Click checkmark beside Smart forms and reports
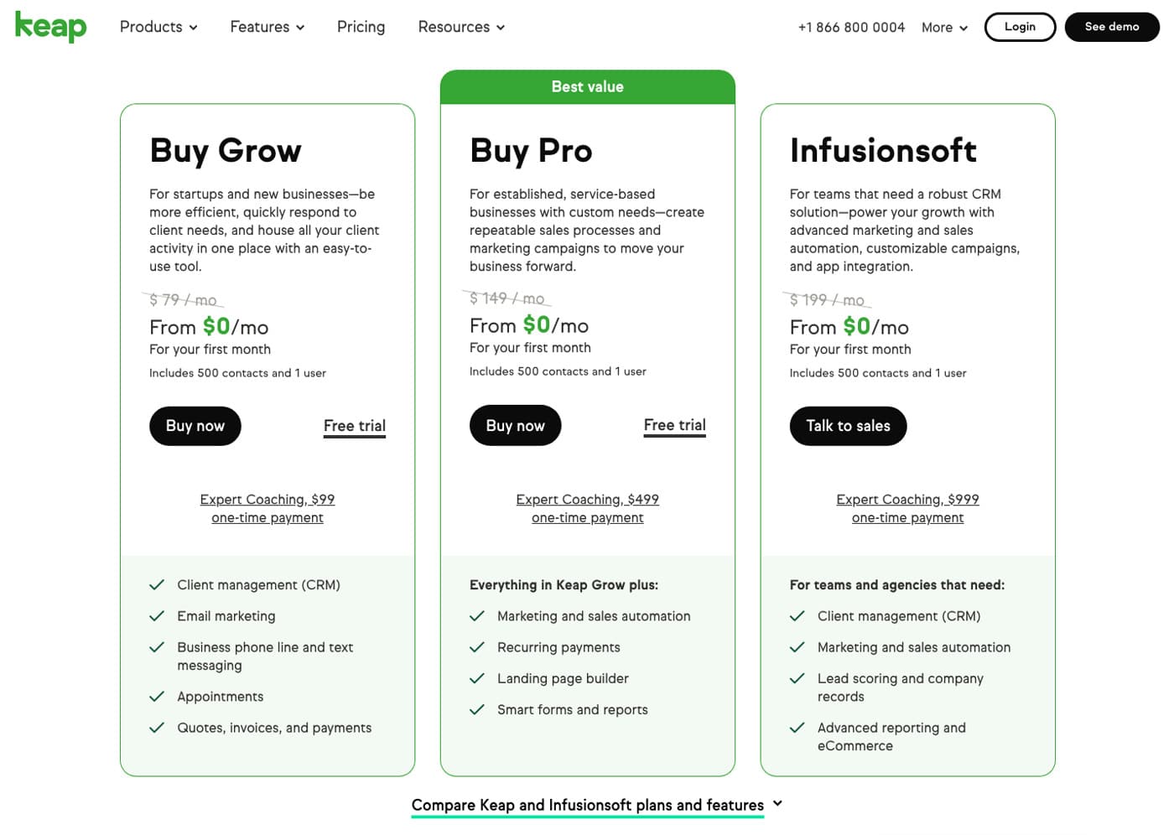Image resolution: width=1174 pixels, height=835 pixels. click(477, 709)
